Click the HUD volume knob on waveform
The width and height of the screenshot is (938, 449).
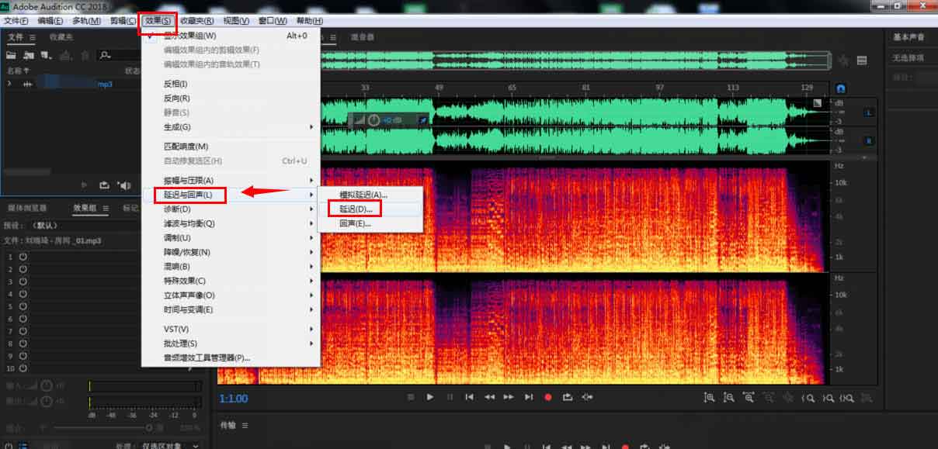pos(373,120)
